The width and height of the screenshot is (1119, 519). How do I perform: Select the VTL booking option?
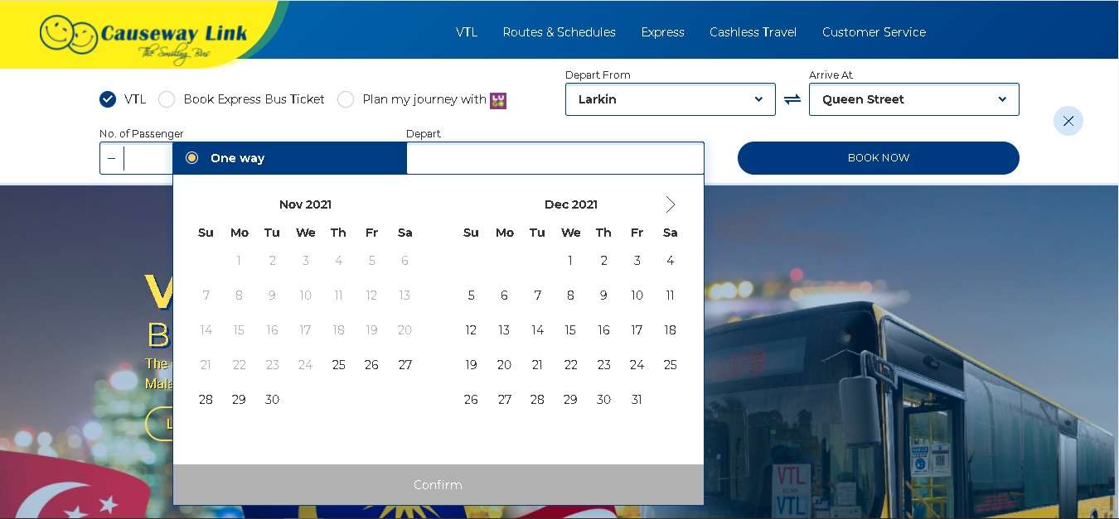pyautogui.click(x=108, y=99)
